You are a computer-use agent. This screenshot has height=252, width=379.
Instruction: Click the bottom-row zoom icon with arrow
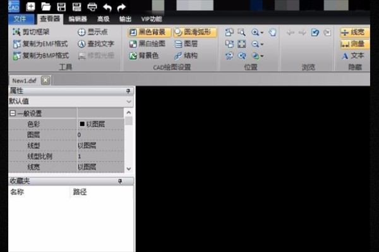242,55
